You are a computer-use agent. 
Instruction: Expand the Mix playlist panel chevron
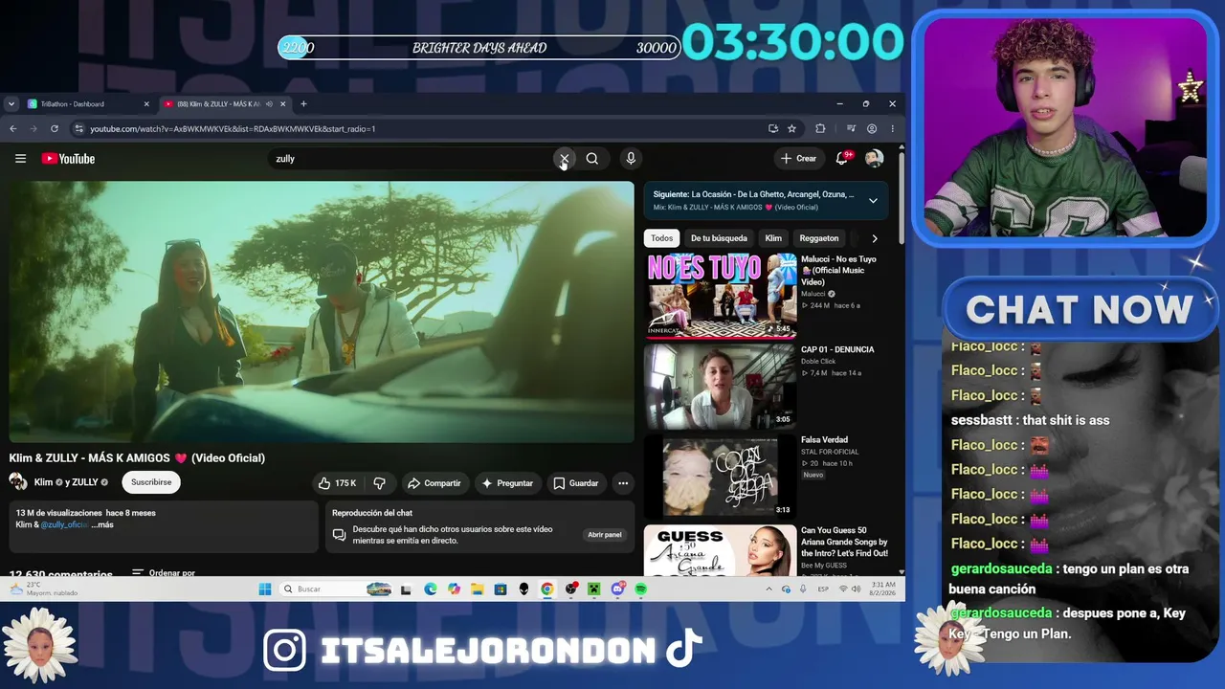[873, 200]
